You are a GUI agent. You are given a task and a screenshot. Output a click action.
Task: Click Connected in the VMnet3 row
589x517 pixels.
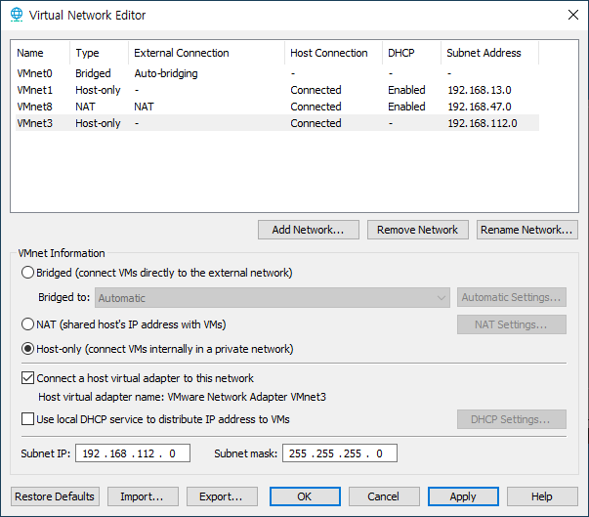[316, 123]
